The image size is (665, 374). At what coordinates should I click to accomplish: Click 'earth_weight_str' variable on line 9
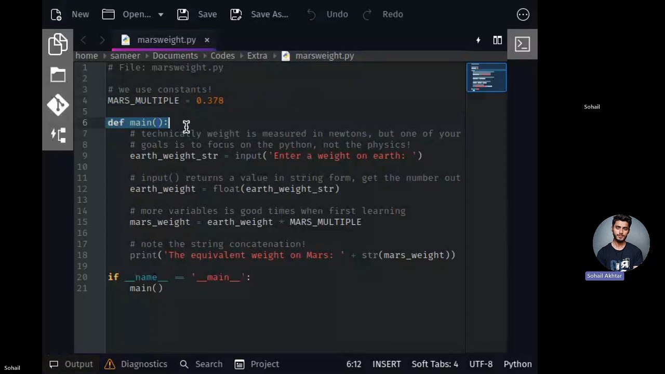pyautogui.click(x=174, y=156)
